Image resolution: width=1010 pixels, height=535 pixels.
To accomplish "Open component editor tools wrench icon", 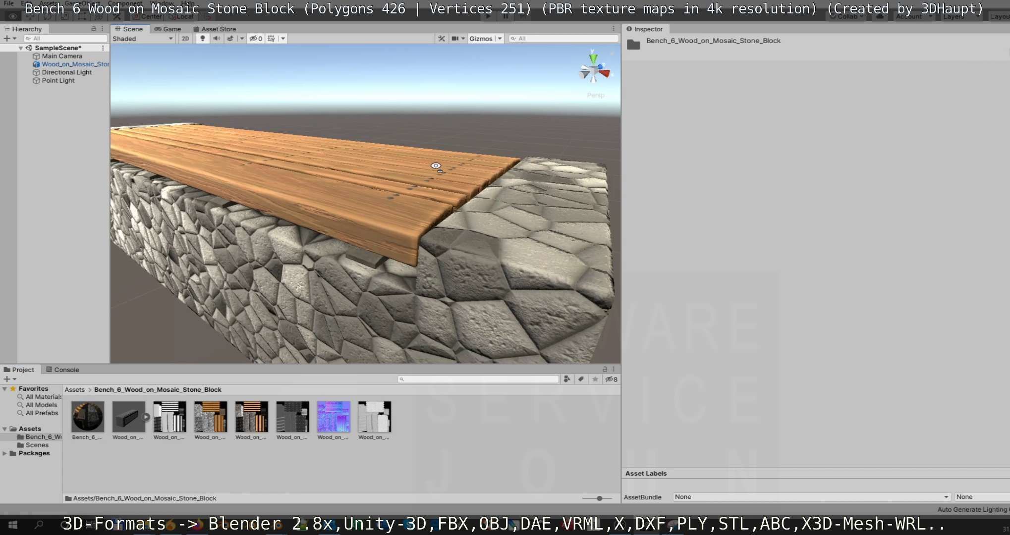I will [441, 39].
